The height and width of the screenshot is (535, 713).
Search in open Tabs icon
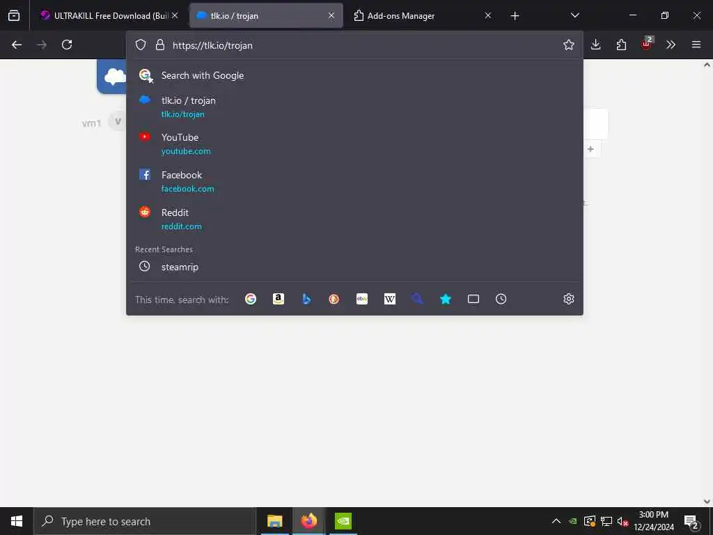tap(473, 299)
